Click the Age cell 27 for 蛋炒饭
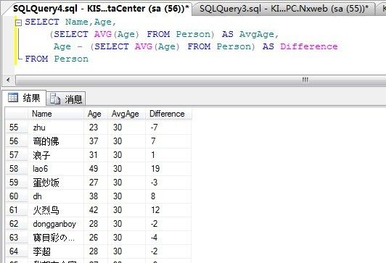The height and width of the screenshot is (263, 386). (96, 183)
